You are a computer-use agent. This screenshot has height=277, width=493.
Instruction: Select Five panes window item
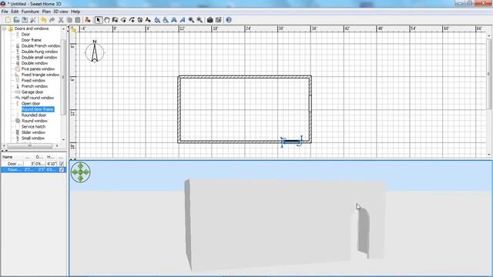pos(38,69)
